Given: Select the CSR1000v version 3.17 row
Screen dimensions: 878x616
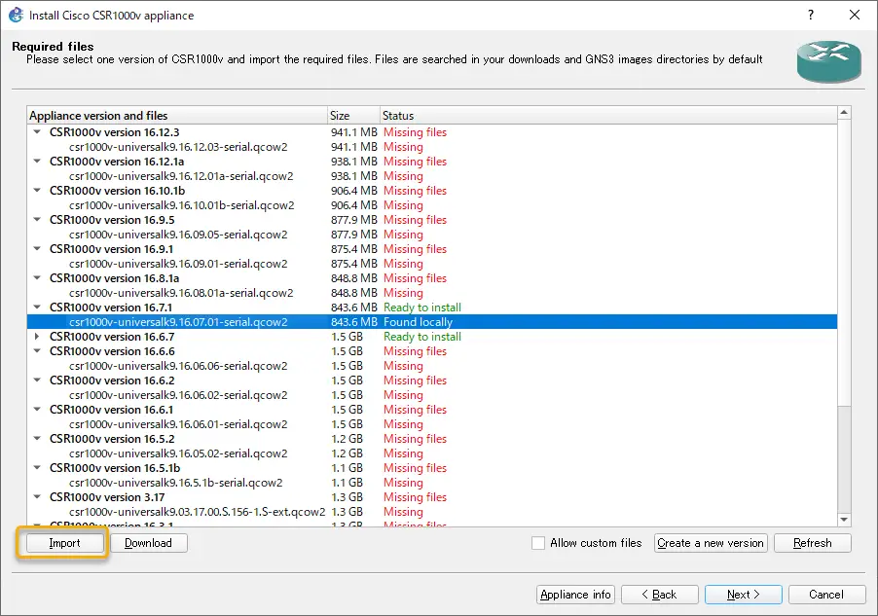Looking at the screenshot, I should (432, 496).
